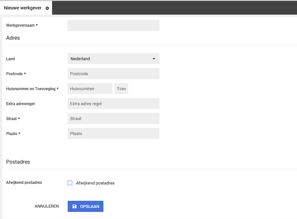Select the Plaats input field

coord(113,133)
